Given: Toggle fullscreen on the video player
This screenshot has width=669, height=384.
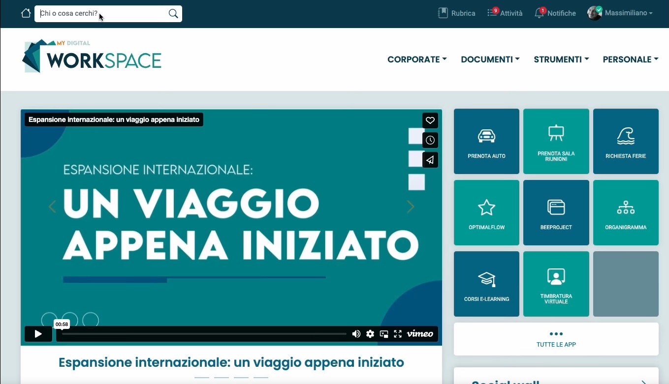Looking at the screenshot, I should [398, 334].
